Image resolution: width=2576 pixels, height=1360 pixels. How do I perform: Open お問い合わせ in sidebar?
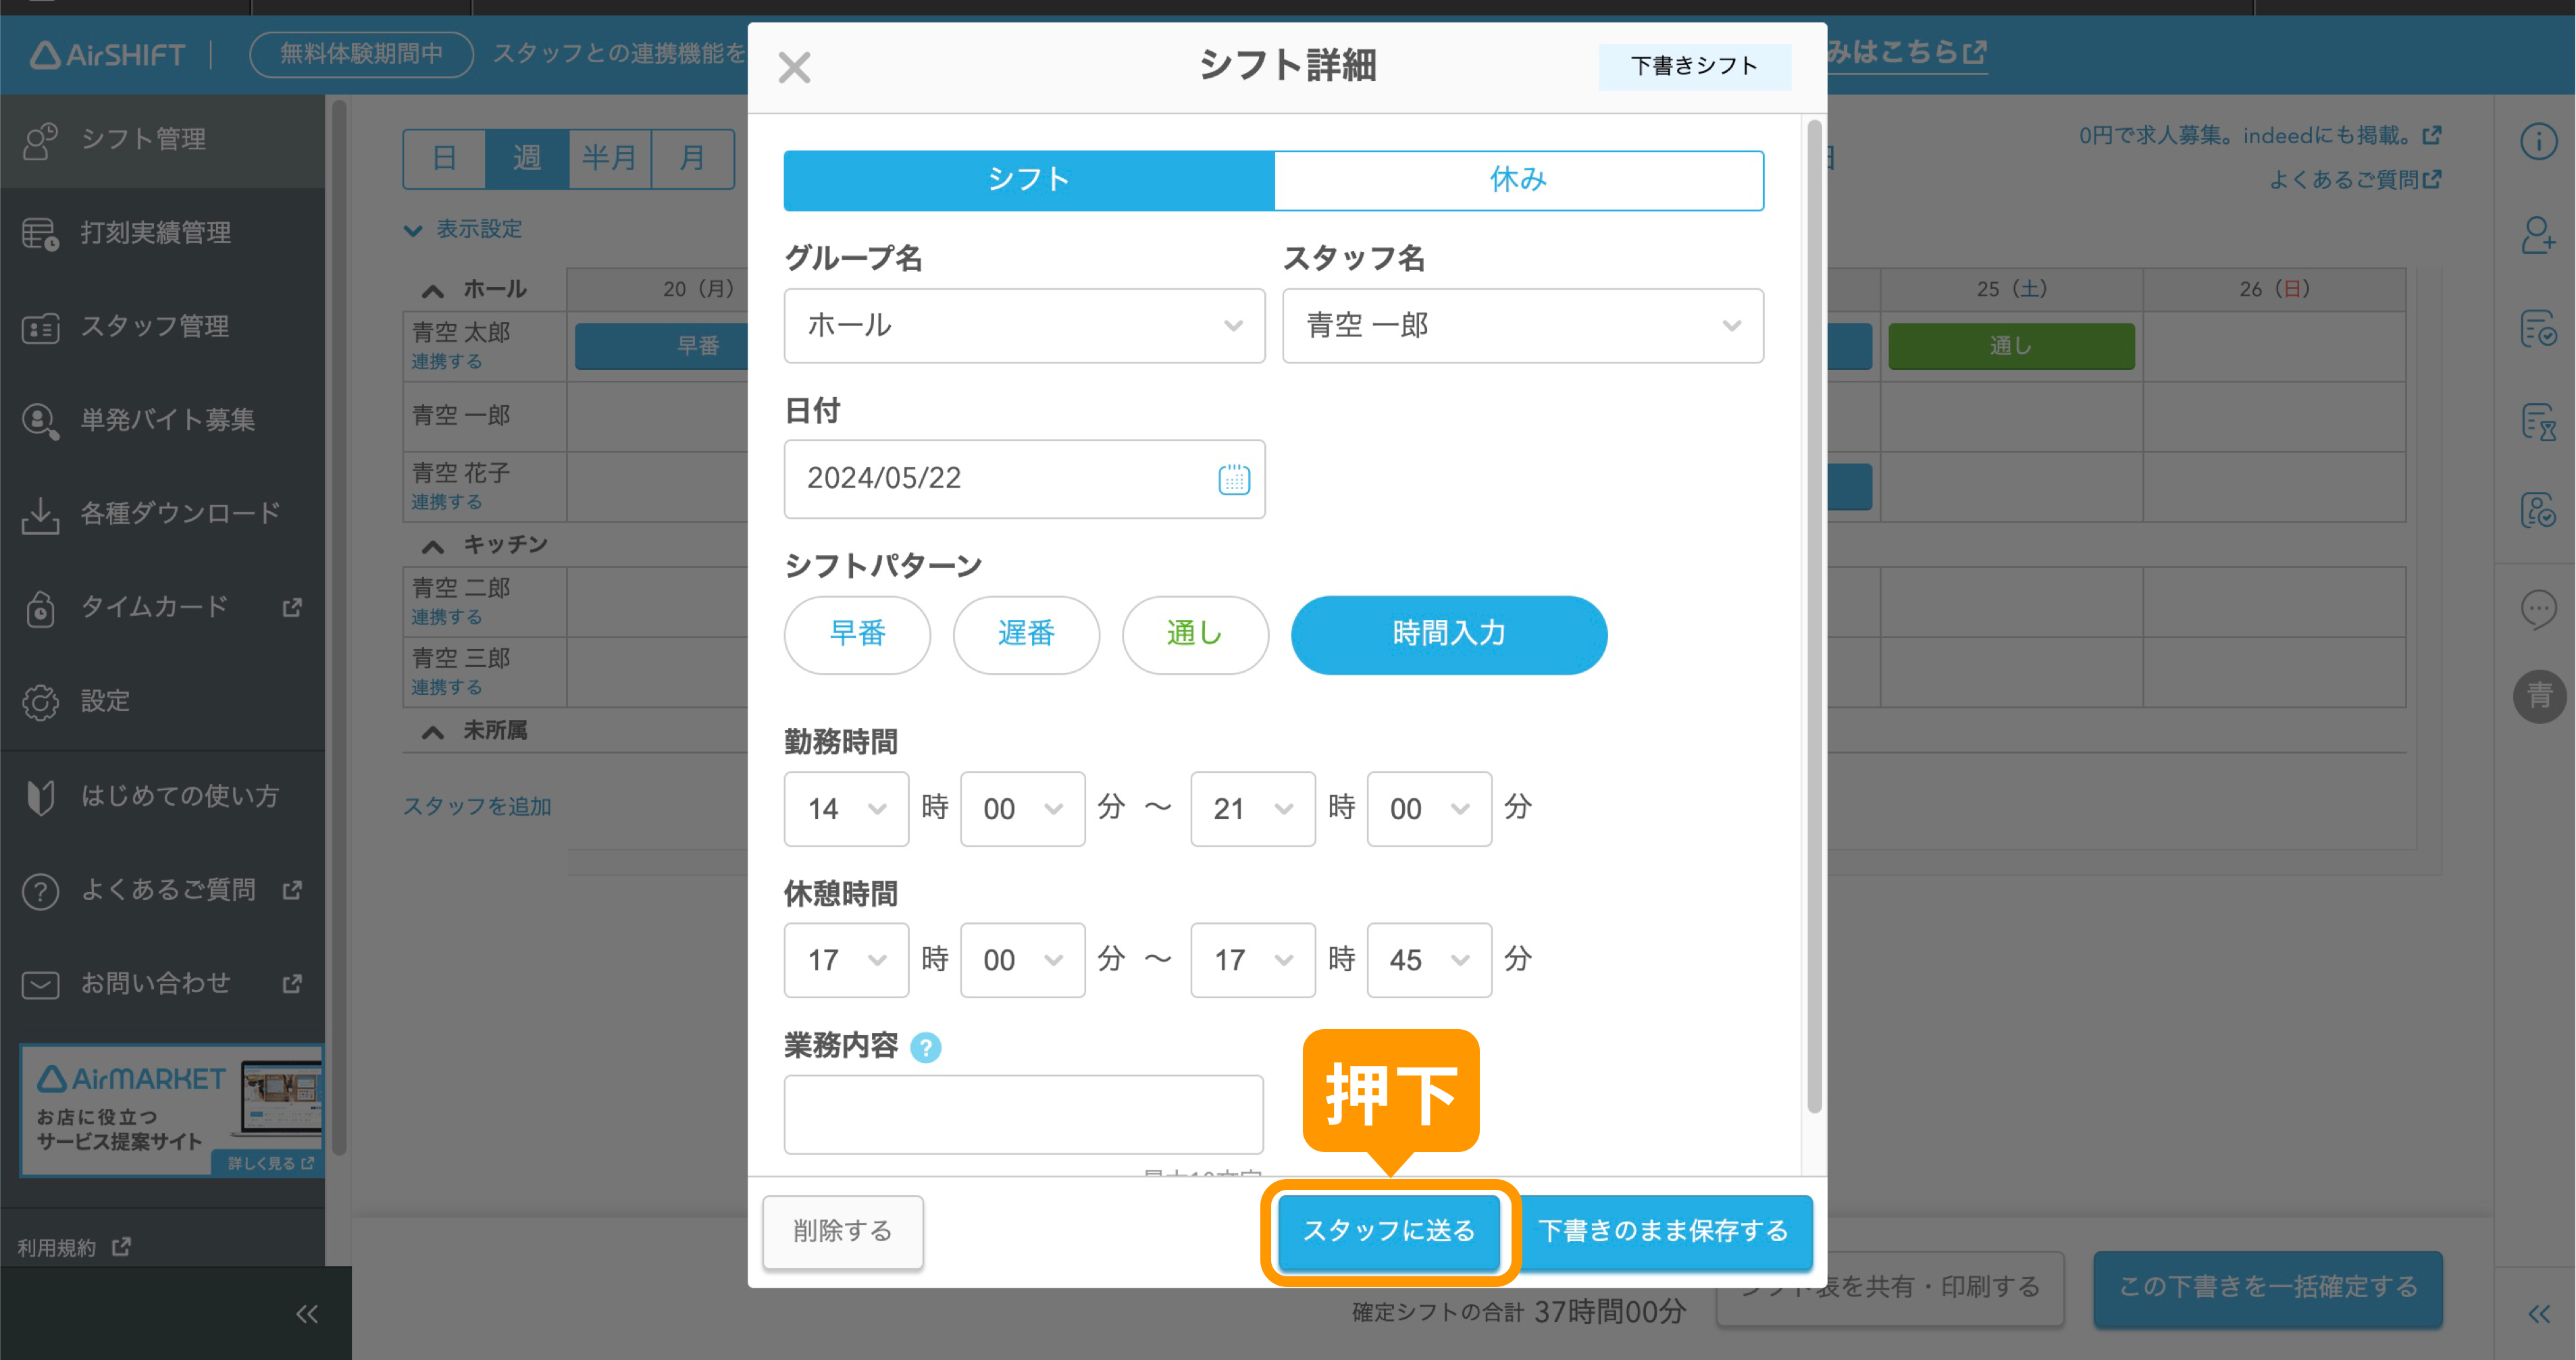tap(162, 984)
